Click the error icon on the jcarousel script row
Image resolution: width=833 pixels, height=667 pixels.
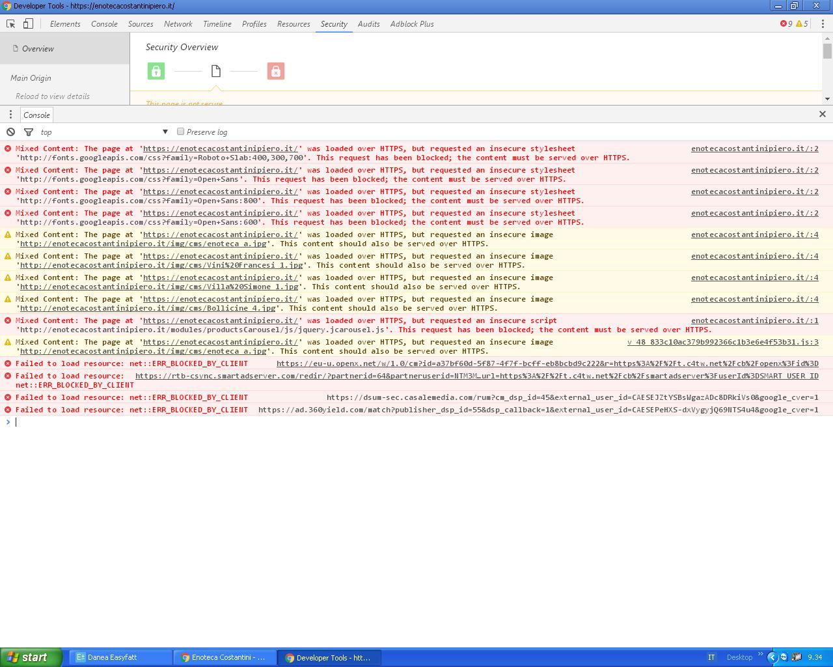8,320
